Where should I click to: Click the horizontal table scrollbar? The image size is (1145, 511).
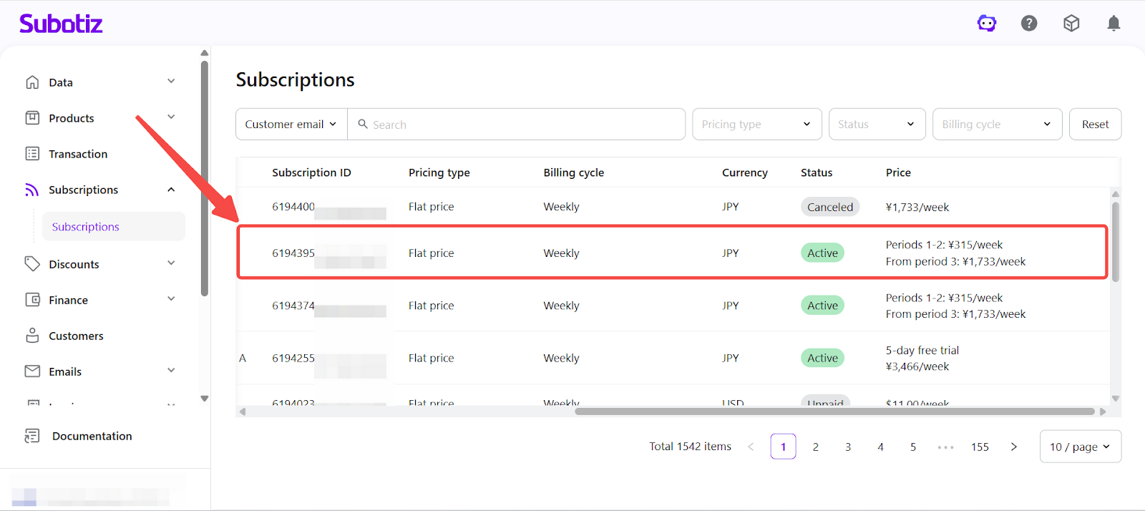(834, 412)
